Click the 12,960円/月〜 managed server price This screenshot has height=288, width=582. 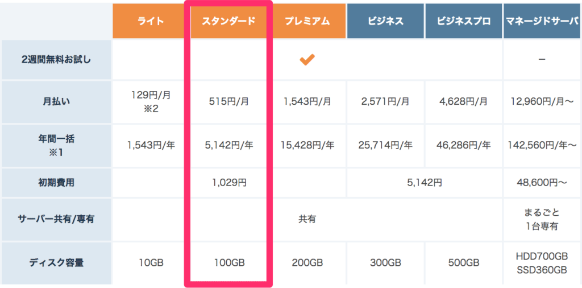pos(542,102)
